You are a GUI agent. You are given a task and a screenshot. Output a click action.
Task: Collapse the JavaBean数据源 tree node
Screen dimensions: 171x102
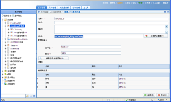5,26
